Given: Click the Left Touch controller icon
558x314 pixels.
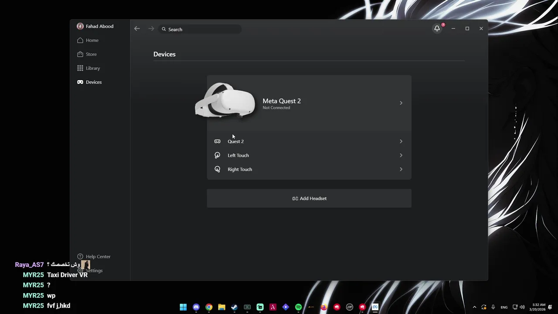Looking at the screenshot, I should (x=217, y=155).
